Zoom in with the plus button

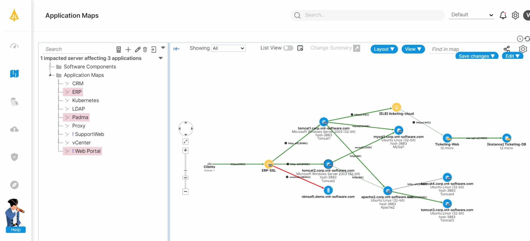tap(185, 150)
